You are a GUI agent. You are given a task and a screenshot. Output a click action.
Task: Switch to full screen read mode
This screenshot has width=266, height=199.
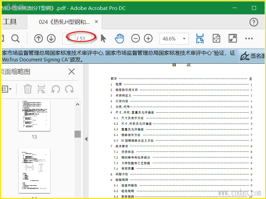pos(232,38)
